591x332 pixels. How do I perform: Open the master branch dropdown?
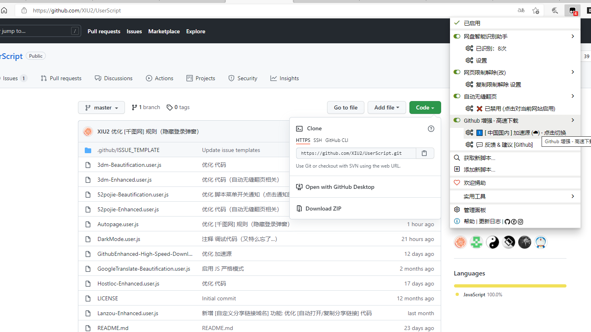(x=101, y=107)
